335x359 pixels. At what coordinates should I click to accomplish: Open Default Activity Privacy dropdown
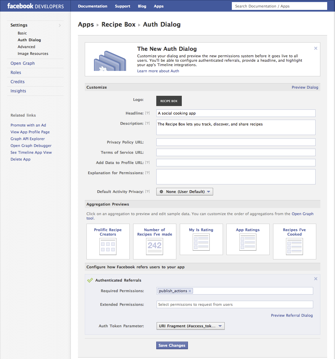point(185,192)
